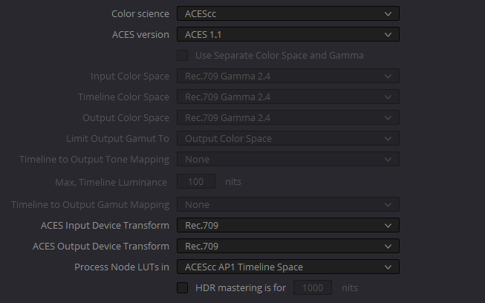Click chevron on Process Node LUTs dropdown
Image resolution: width=485 pixels, height=303 pixels.
point(388,267)
